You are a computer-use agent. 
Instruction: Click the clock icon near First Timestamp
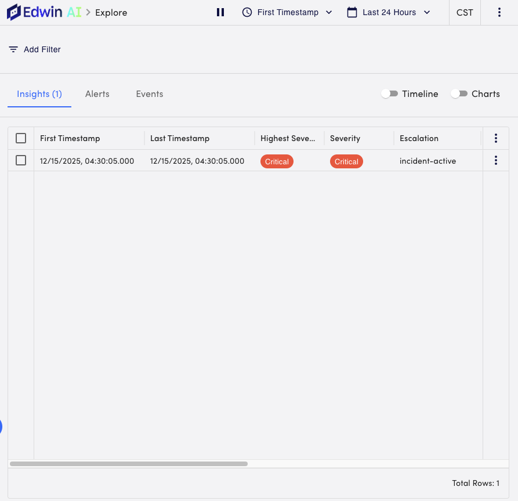248,12
